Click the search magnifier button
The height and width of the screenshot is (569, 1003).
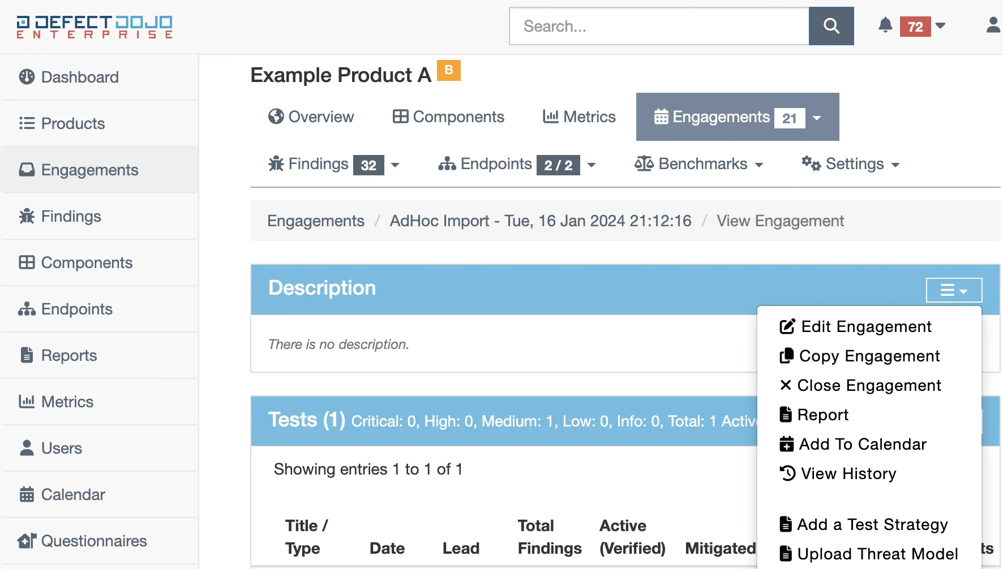coord(831,26)
